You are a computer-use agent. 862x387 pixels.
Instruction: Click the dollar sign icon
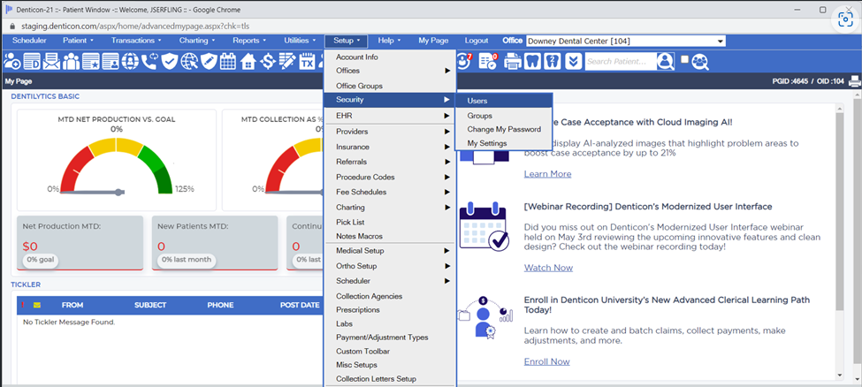click(267, 61)
